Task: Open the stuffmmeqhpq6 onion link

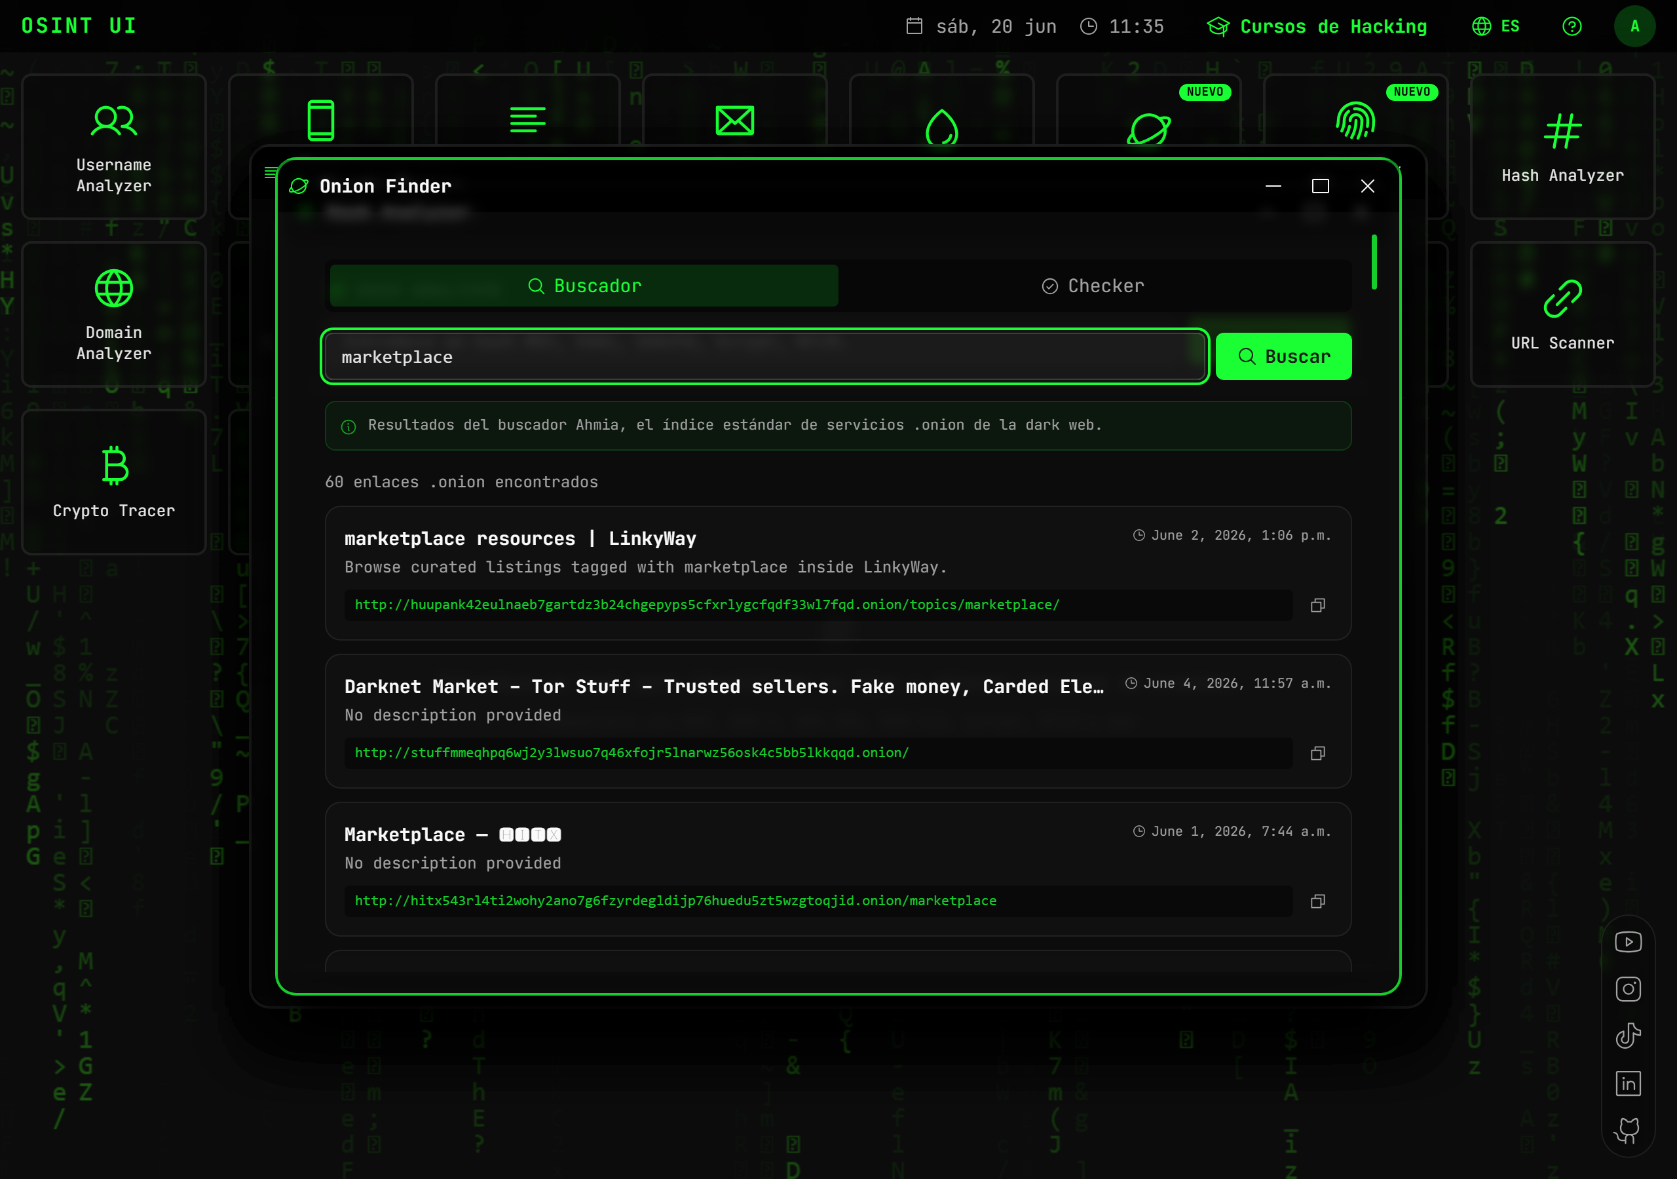Action: 631,753
